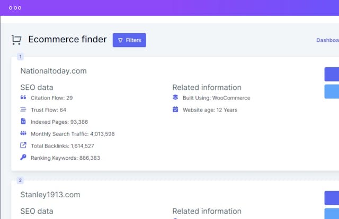Click the Monthly Search Traffic people icon
Viewport: 339px width, 219px height.
click(x=23, y=134)
